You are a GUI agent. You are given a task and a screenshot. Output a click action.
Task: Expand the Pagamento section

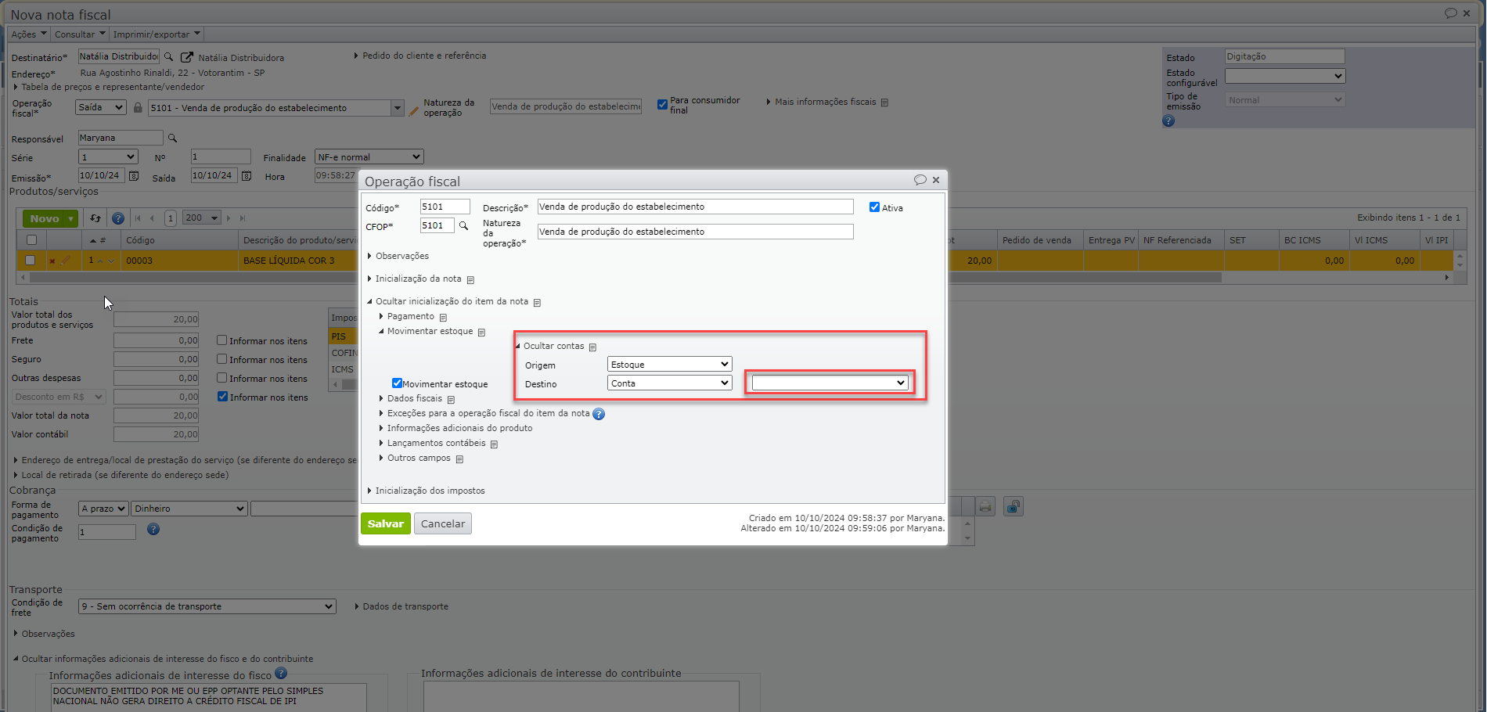tap(407, 317)
